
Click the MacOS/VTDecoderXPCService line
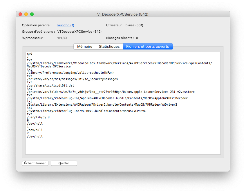pos(49,66)
